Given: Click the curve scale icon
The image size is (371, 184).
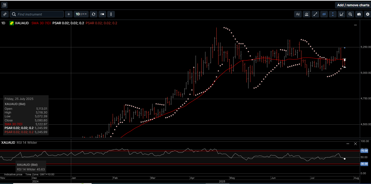Looking at the screenshot, I should pos(342,14).
